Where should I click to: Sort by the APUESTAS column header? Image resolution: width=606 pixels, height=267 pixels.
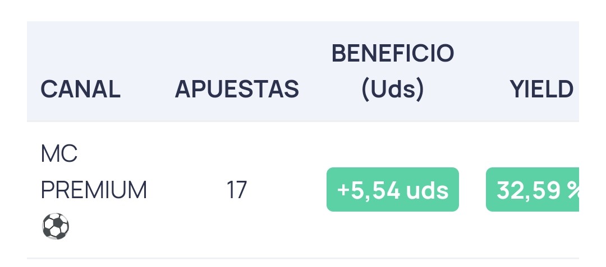click(x=237, y=89)
